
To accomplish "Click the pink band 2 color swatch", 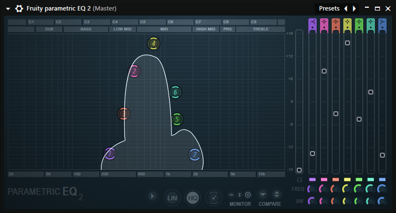I will (x=324, y=179).
